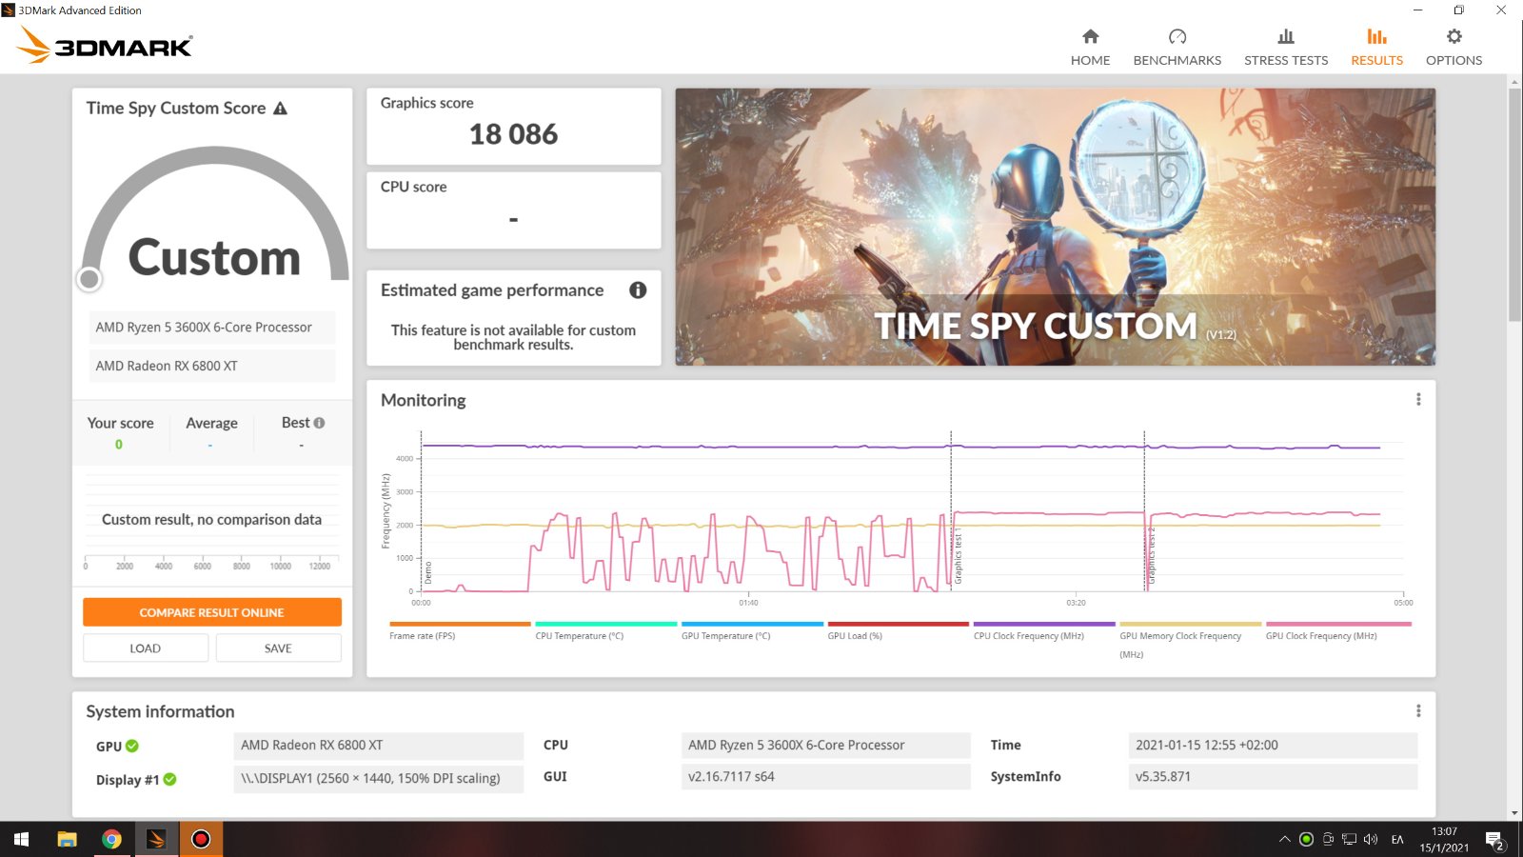
Task: Toggle GPU Memory Clock Frequency legend
Action: click(x=1190, y=641)
